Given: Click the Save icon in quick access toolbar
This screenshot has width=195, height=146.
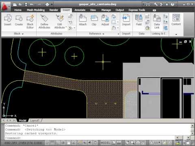Looking at the screenshot, I should (x=26, y=4).
